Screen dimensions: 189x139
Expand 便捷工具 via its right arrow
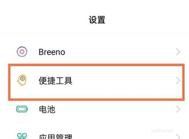[178, 80]
